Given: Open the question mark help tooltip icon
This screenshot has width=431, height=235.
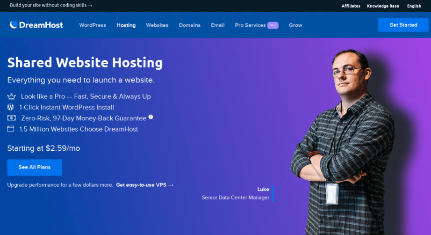Looking at the screenshot, I should [151, 117].
